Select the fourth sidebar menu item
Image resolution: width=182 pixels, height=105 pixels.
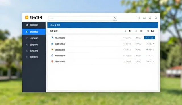point(34,45)
